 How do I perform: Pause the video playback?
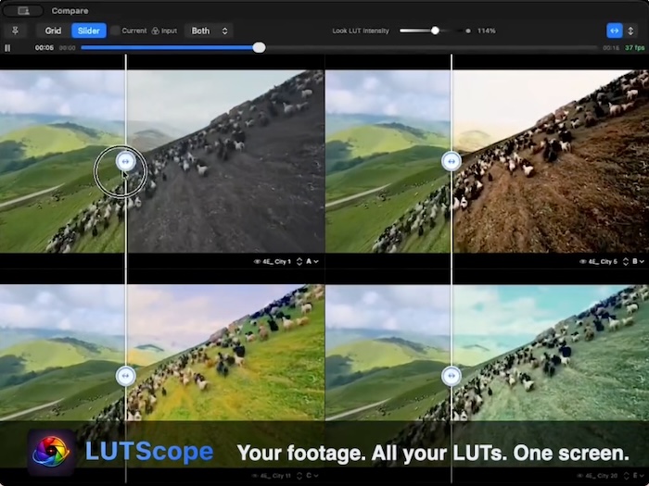pyautogui.click(x=8, y=47)
